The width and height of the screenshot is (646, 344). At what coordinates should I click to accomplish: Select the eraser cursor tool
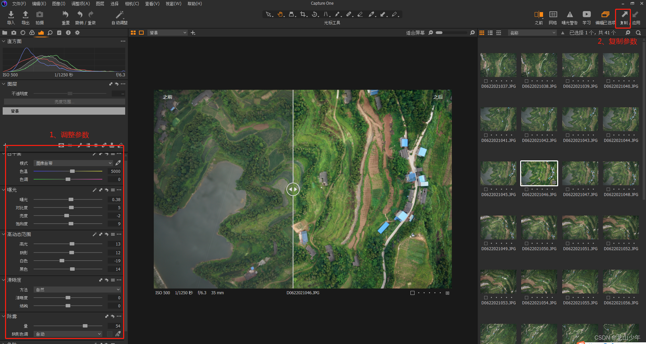pos(360,14)
